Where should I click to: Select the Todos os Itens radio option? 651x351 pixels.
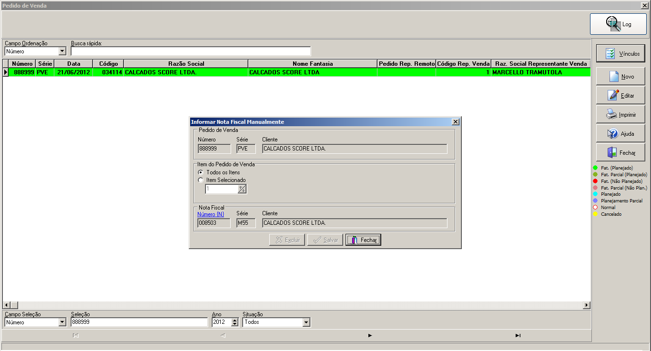coord(201,172)
